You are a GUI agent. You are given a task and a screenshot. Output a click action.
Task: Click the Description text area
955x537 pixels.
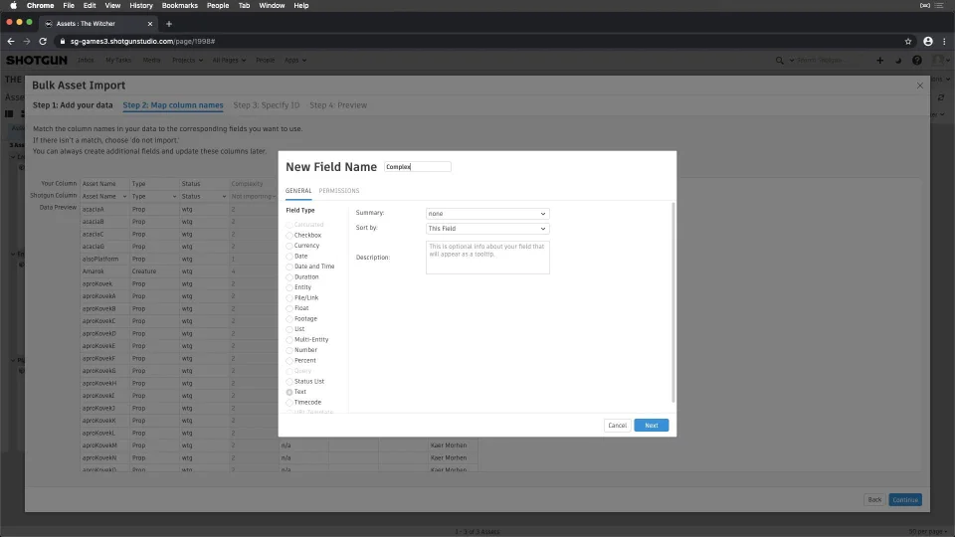487,257
